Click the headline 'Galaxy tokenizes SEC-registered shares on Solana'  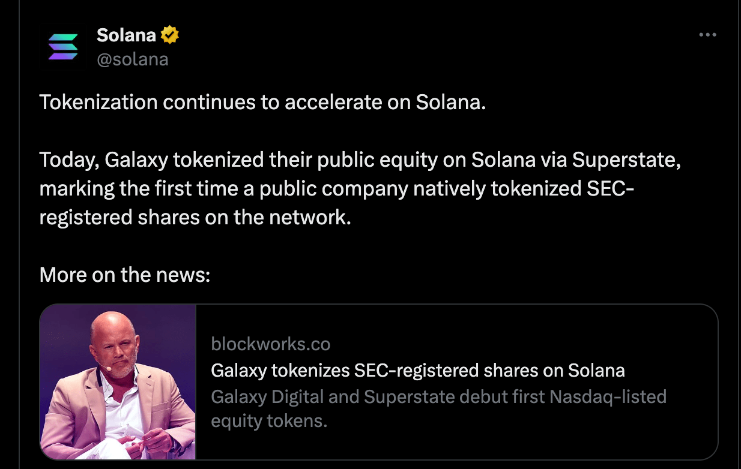[x=418, y=371]
